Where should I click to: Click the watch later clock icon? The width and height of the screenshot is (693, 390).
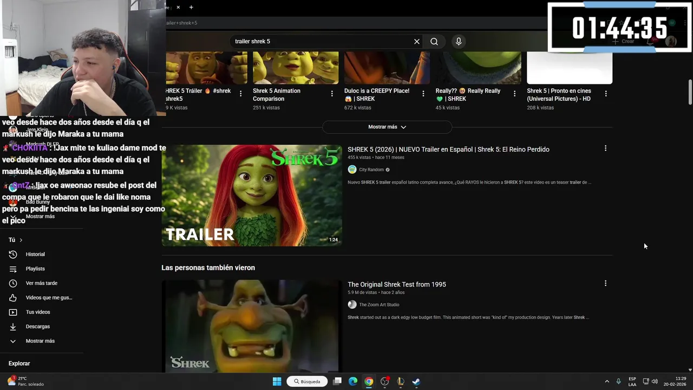13,283
